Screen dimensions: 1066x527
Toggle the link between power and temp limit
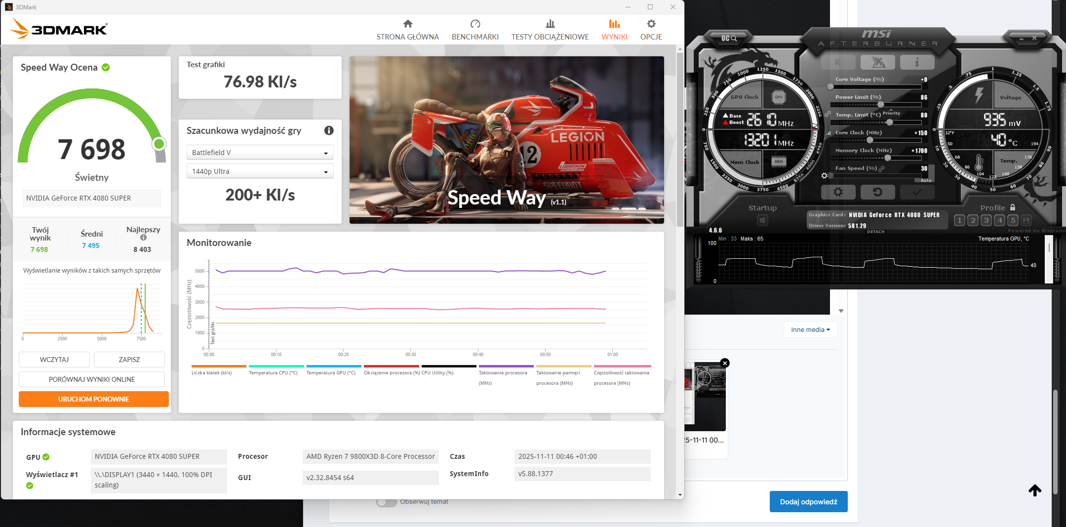828,114
